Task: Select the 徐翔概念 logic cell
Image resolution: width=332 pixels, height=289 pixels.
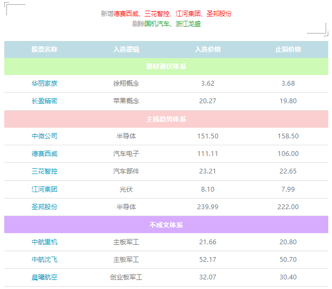Action: [x=126, y=83]
